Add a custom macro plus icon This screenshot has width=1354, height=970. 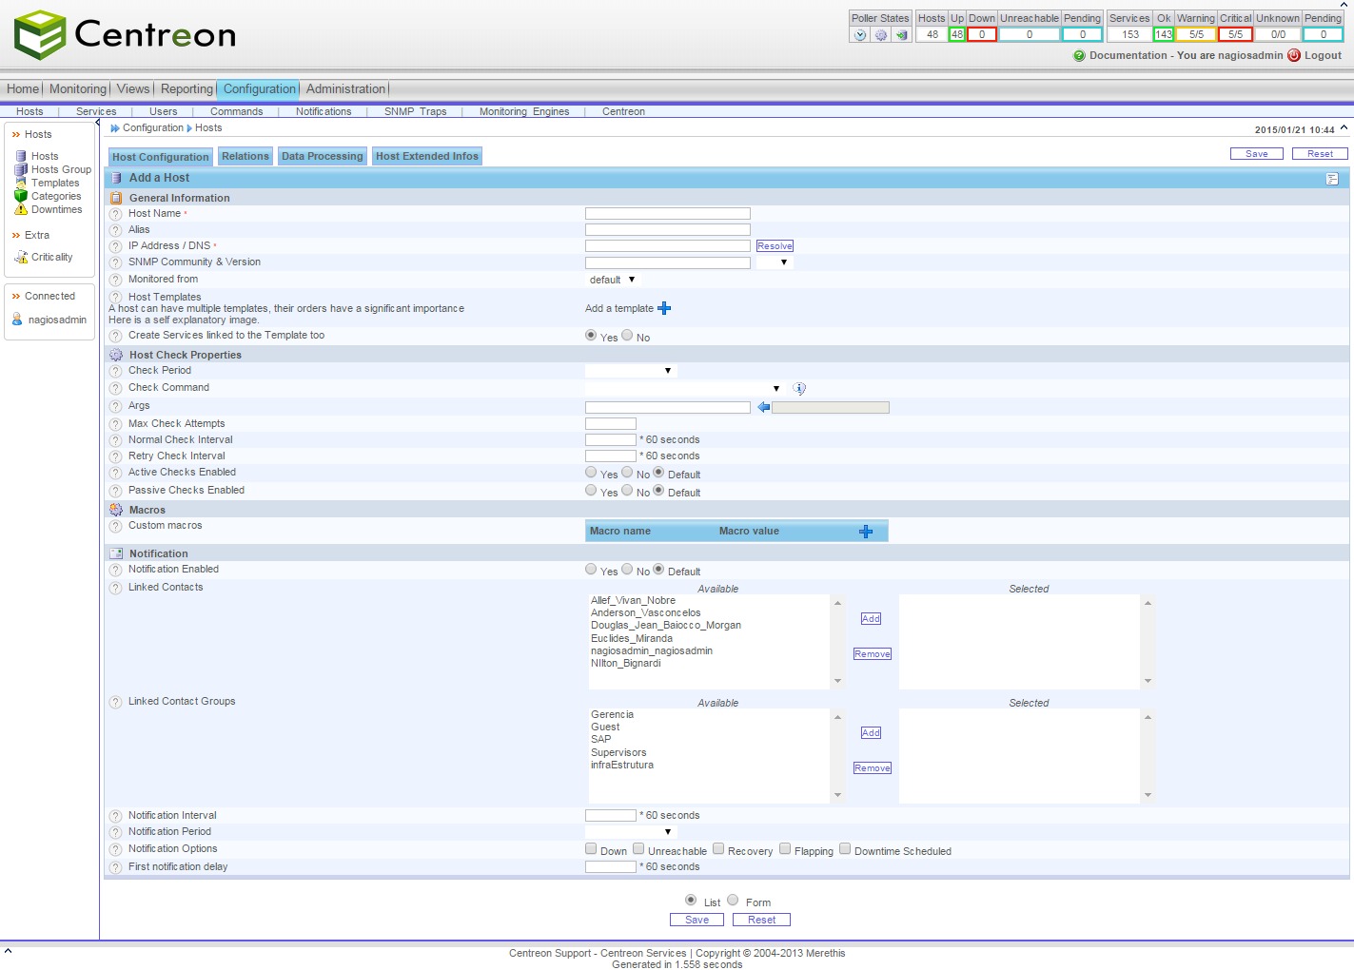click(x=866, y=532)
